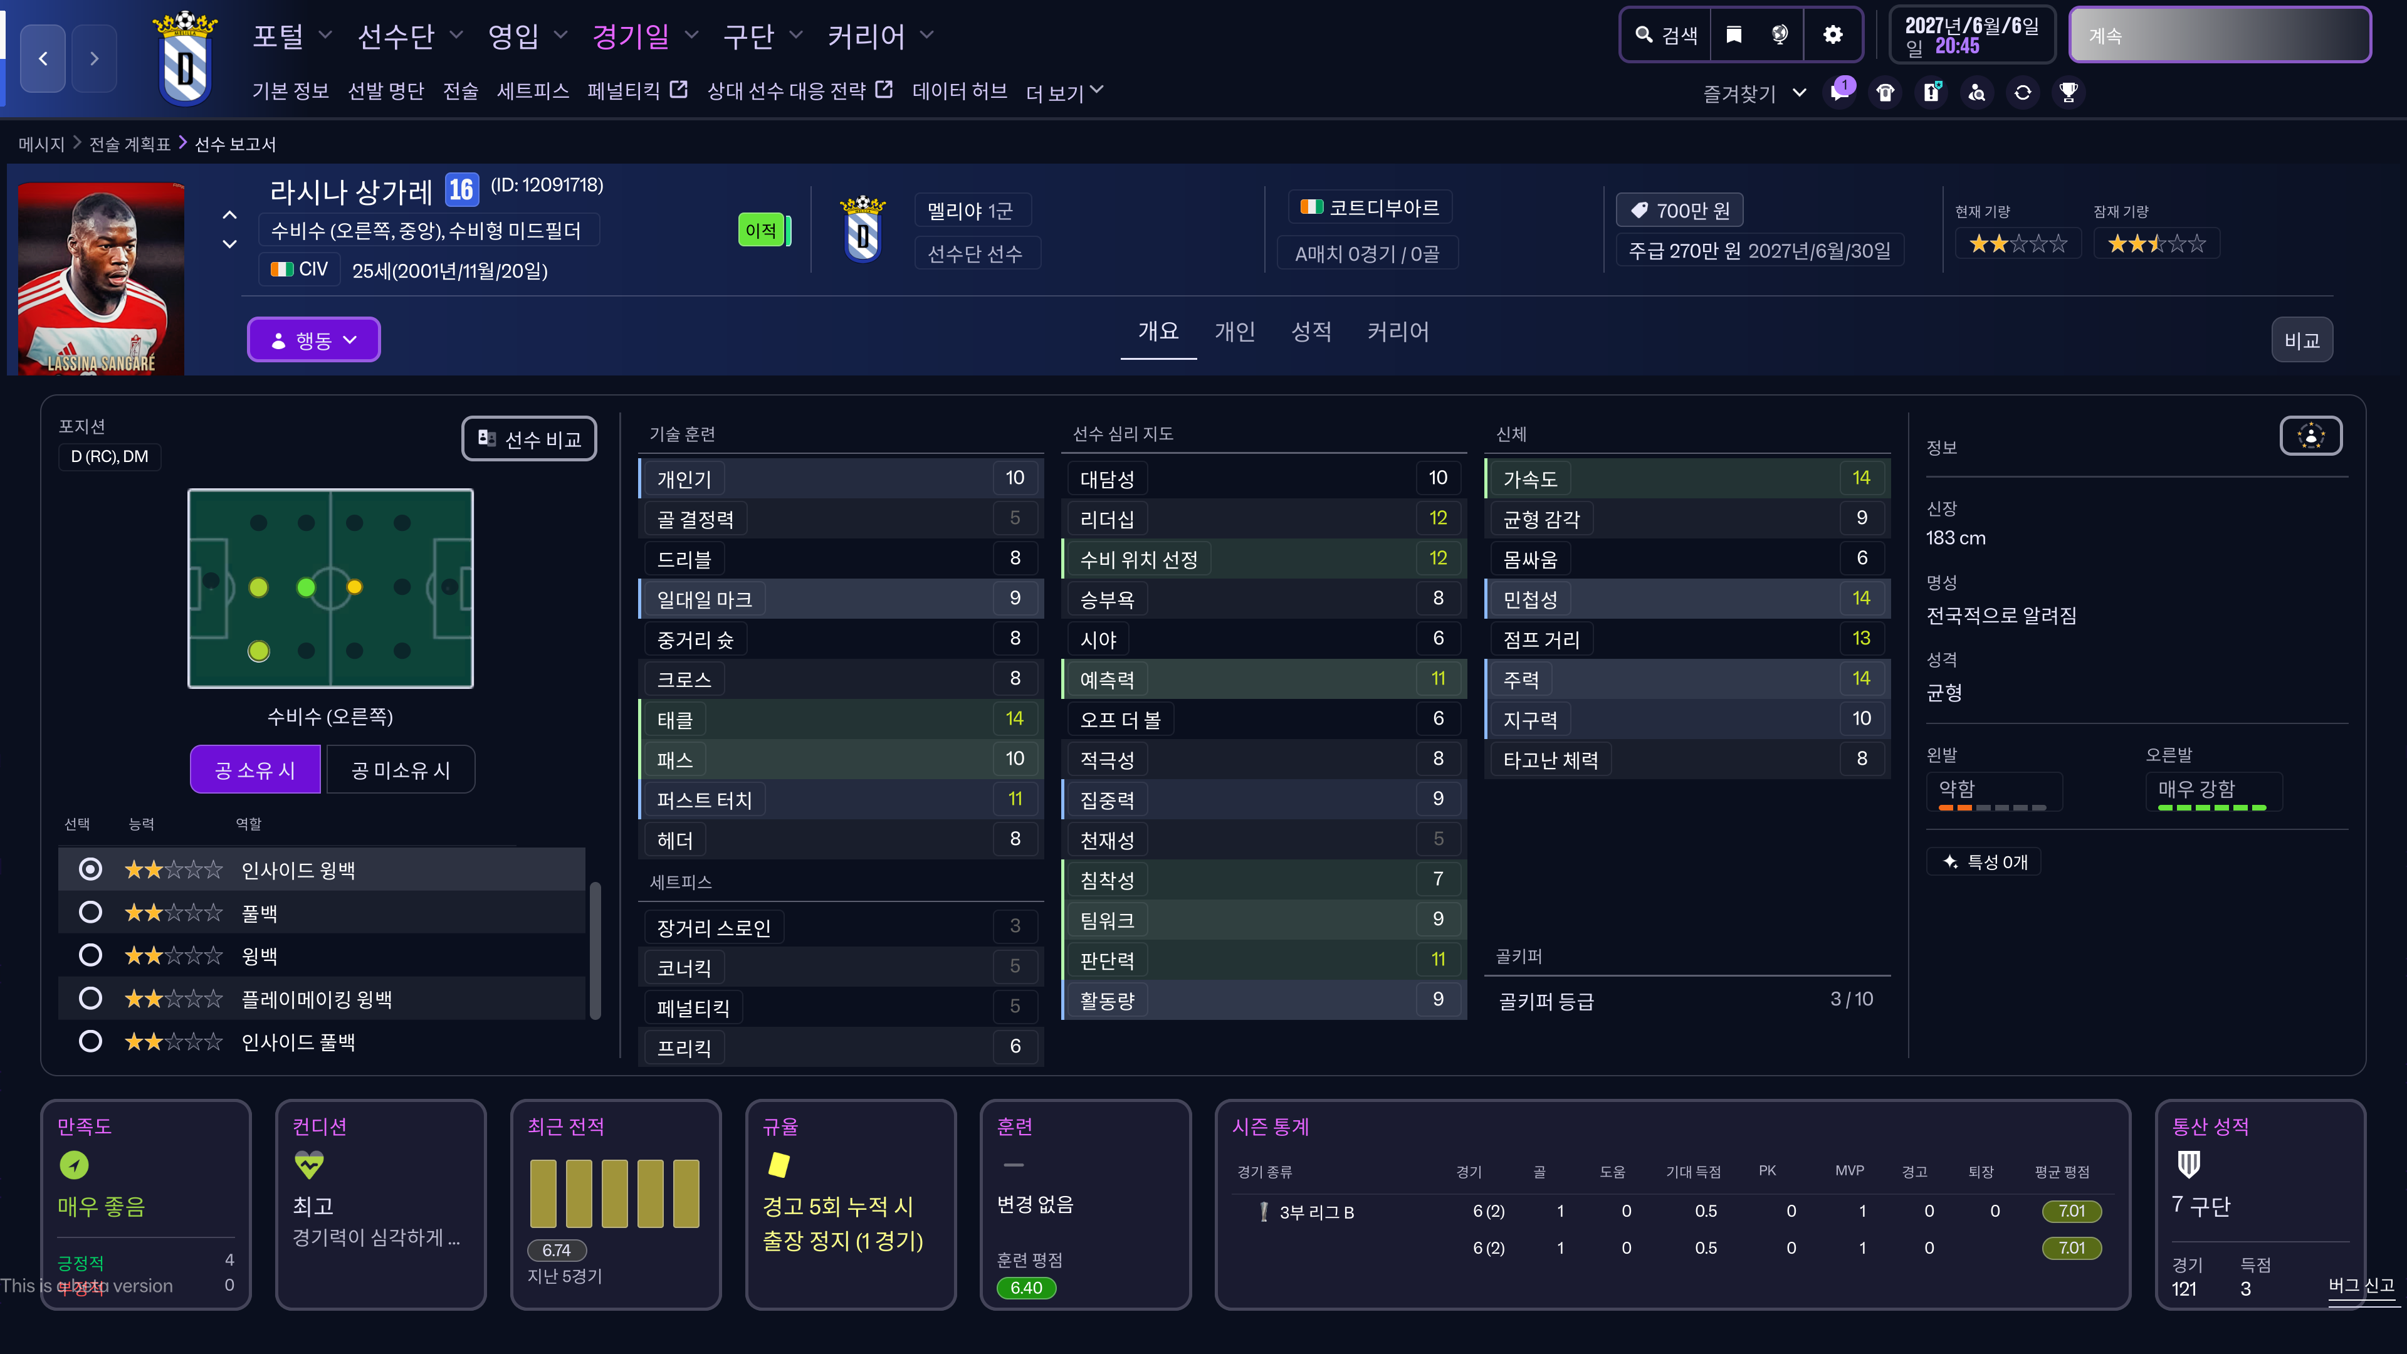2407x1354 pixels.
Task: Click the bookmark icon in top bar
Action: 1734,36
